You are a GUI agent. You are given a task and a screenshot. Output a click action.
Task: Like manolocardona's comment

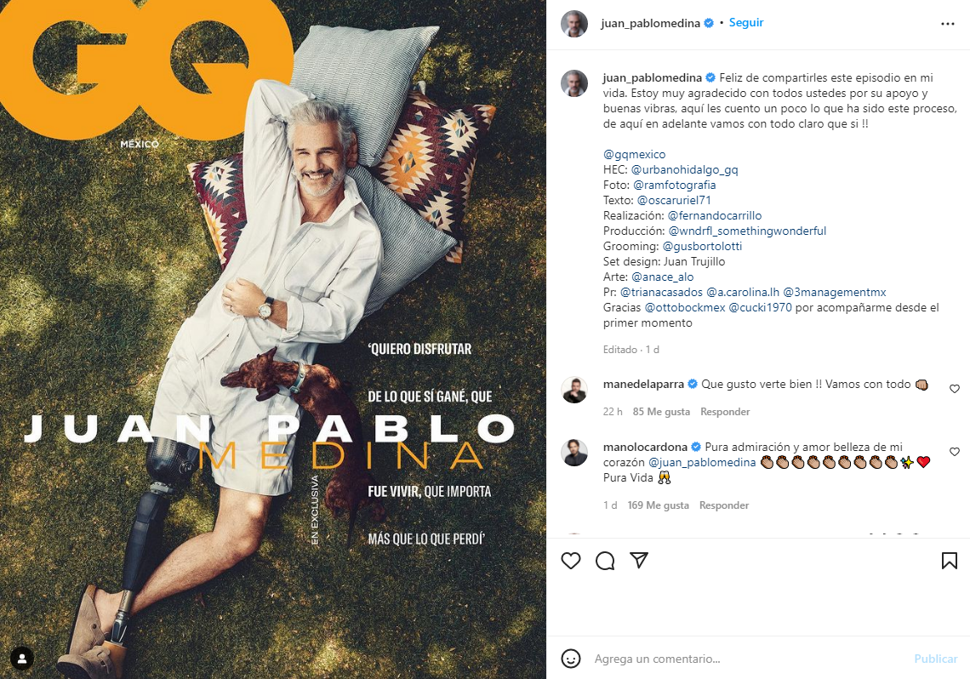[954, 452]
